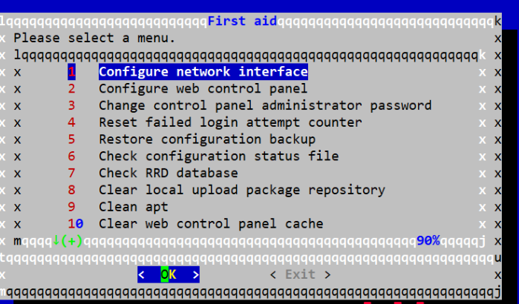Select Reset failed login attempt counter
This screenshot has height=304, width=519.
coord(230,122)
